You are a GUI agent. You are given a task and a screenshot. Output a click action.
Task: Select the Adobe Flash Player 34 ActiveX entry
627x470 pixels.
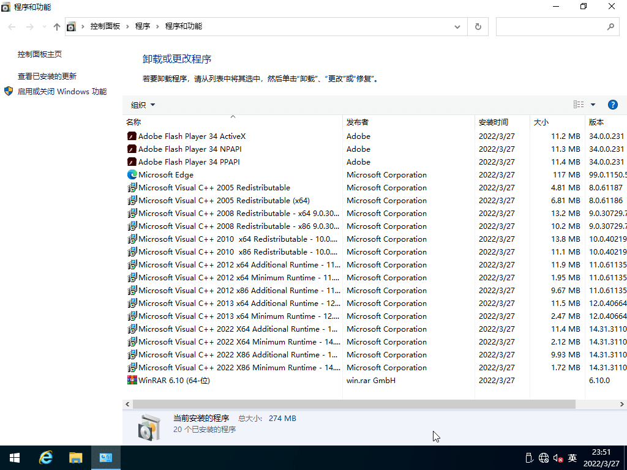191,136
